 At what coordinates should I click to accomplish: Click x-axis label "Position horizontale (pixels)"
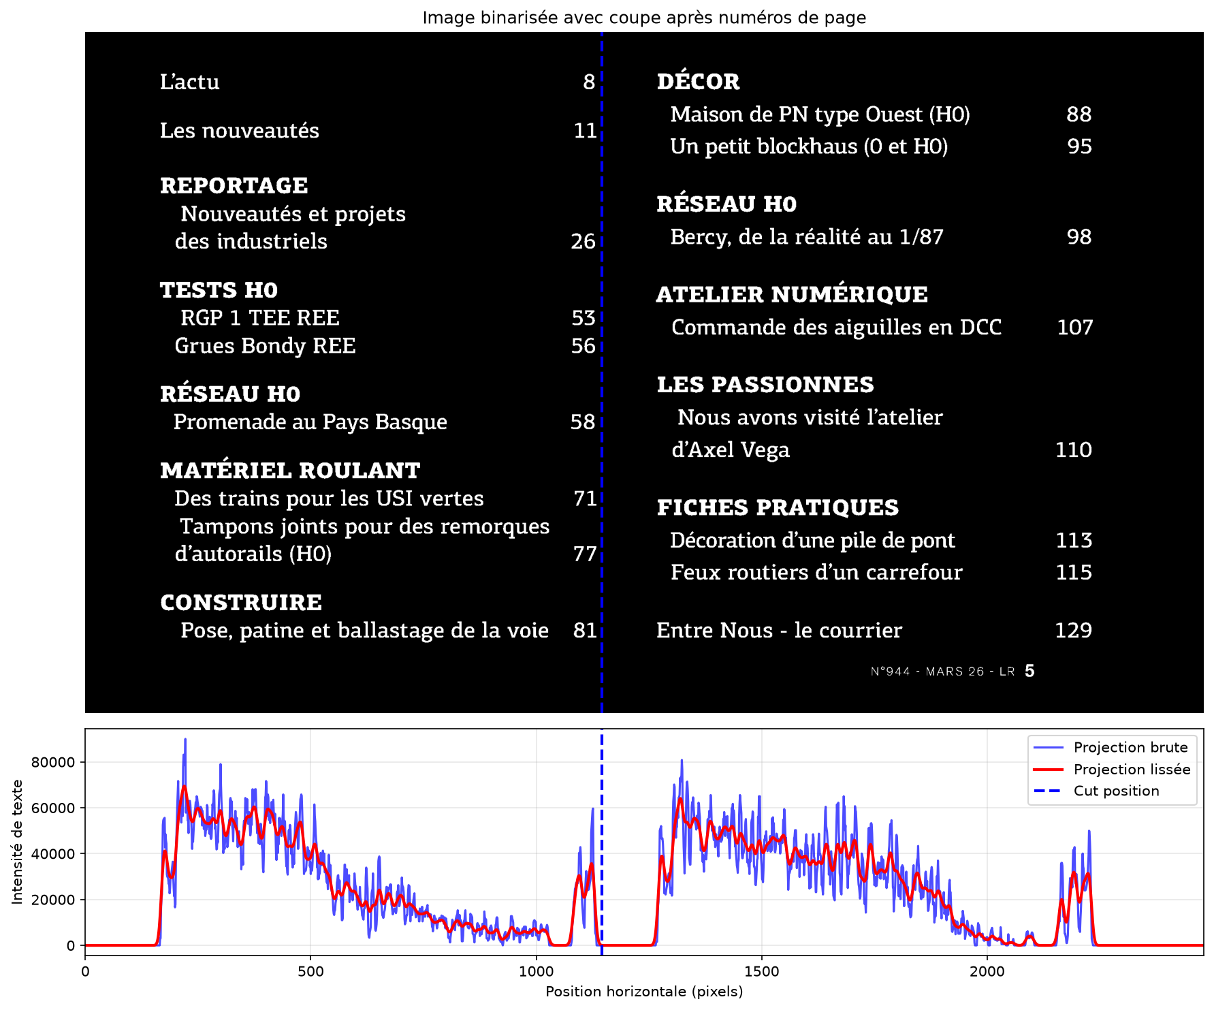(644, 992)
